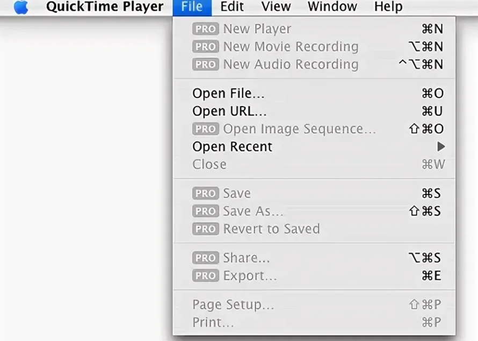The width and height of the screenshot is (478, 341).
Task: Open the Window menu
Action: point(332,6)
